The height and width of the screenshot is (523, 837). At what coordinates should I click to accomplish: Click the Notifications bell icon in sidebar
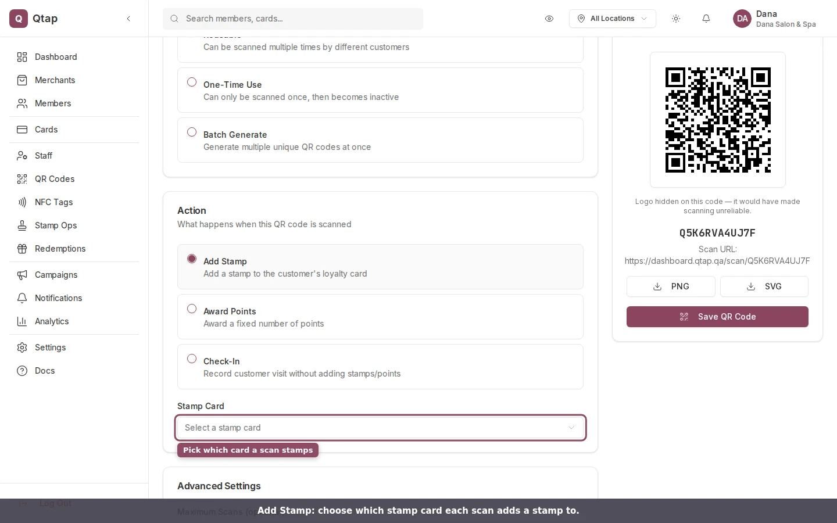click(22, 298)
